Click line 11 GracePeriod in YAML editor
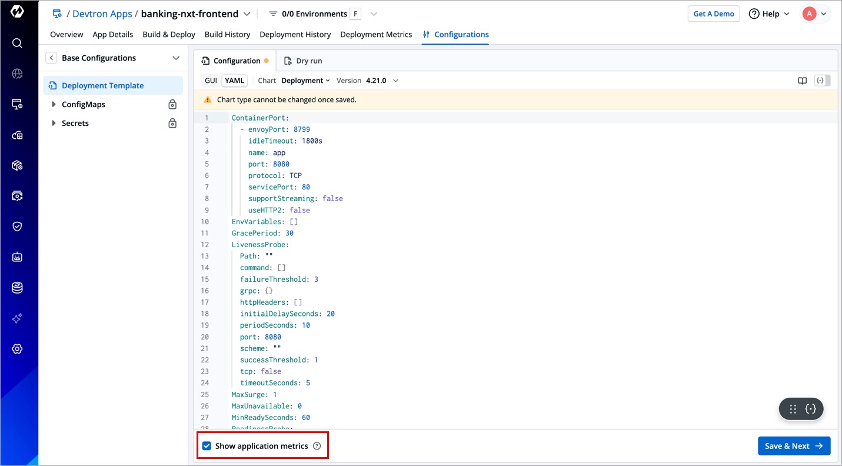842x466 pixels. [262, 233]
